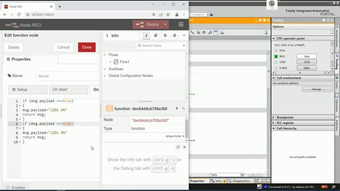Collapse the CPU operator panel section

click(274, 38)
